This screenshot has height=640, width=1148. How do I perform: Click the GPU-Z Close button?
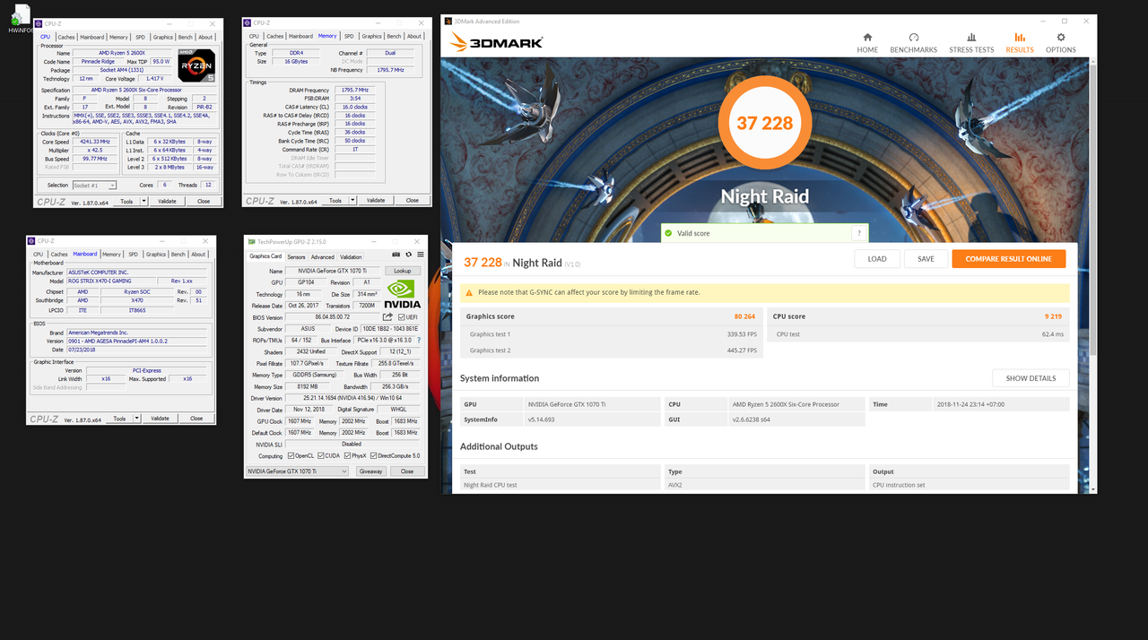pyautogui.click(x=406, y=471)
